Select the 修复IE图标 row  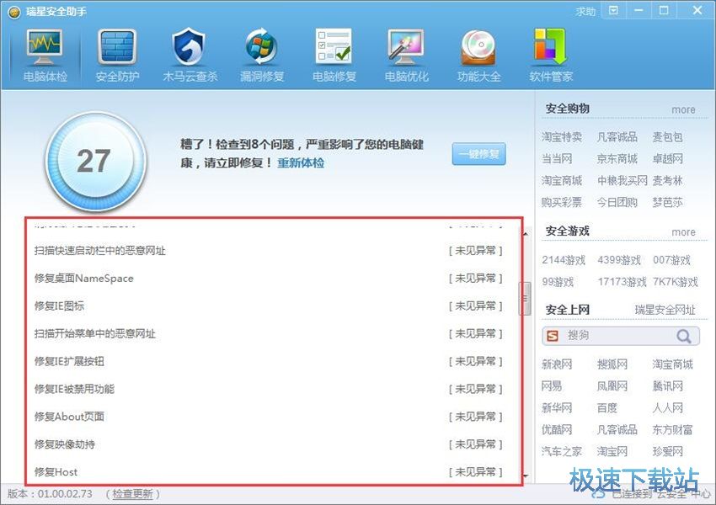point(269,306)
